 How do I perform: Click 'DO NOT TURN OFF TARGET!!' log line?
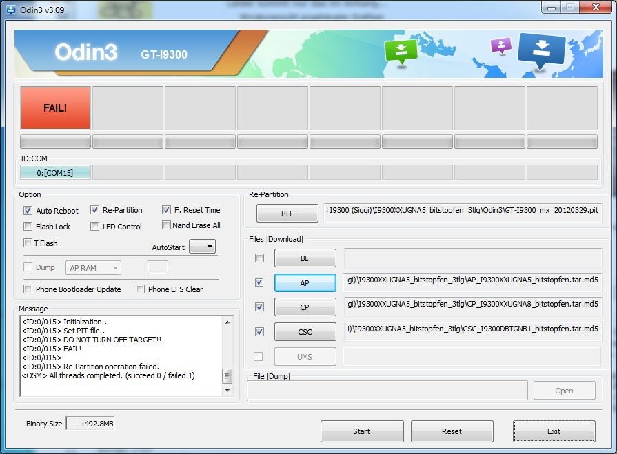pos(92,340)
